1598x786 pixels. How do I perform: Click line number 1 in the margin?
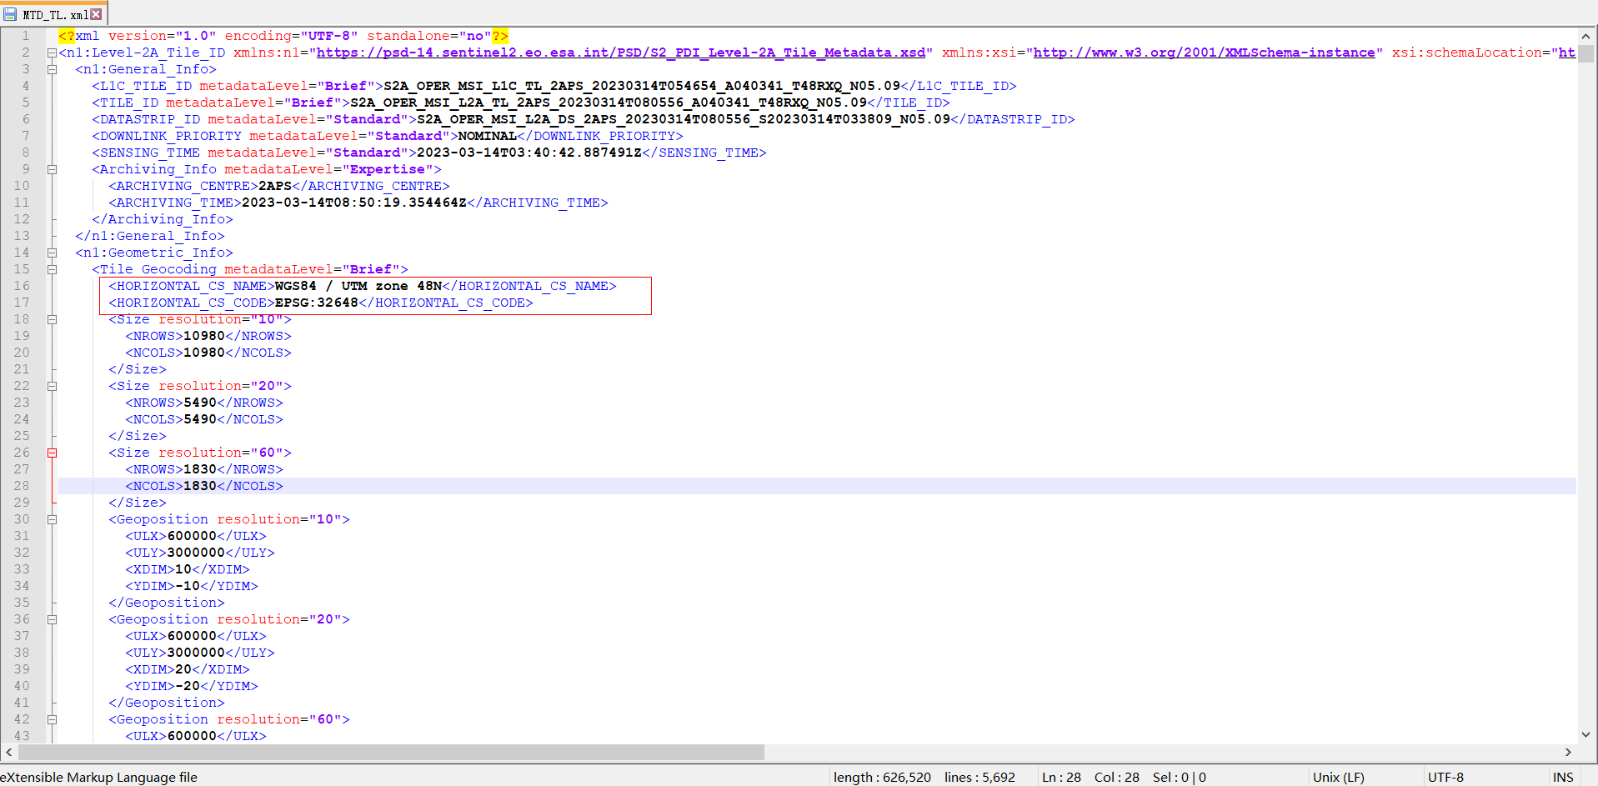(25, 36)
